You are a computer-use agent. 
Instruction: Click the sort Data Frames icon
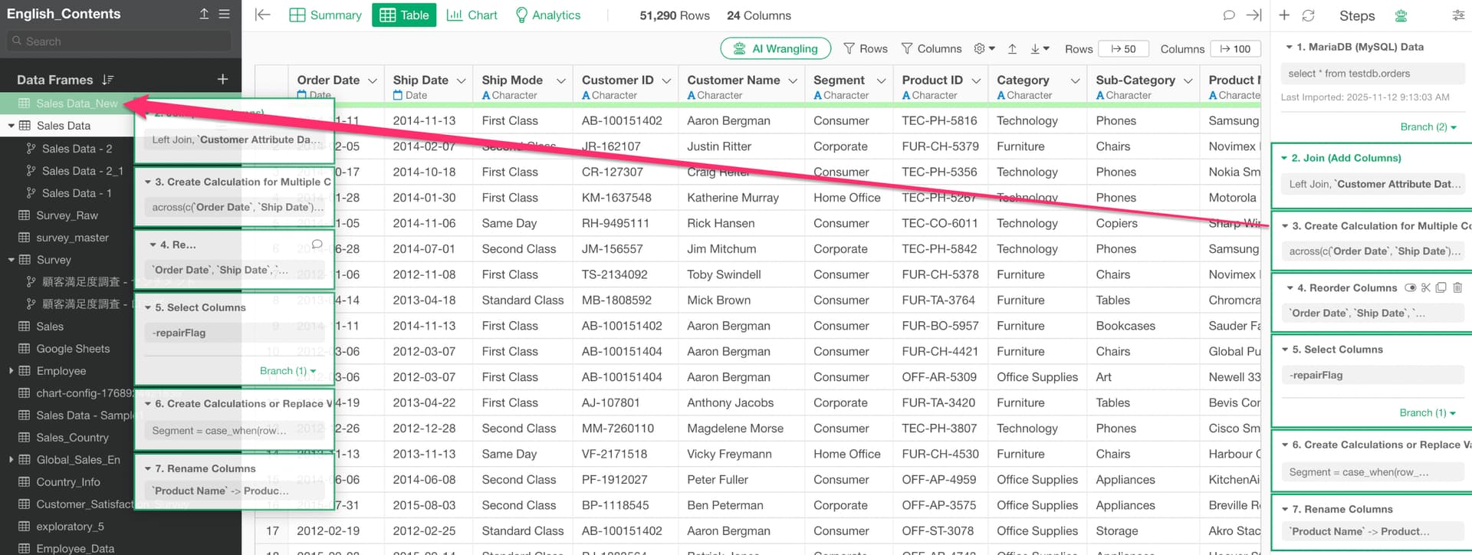click(108, 80)
